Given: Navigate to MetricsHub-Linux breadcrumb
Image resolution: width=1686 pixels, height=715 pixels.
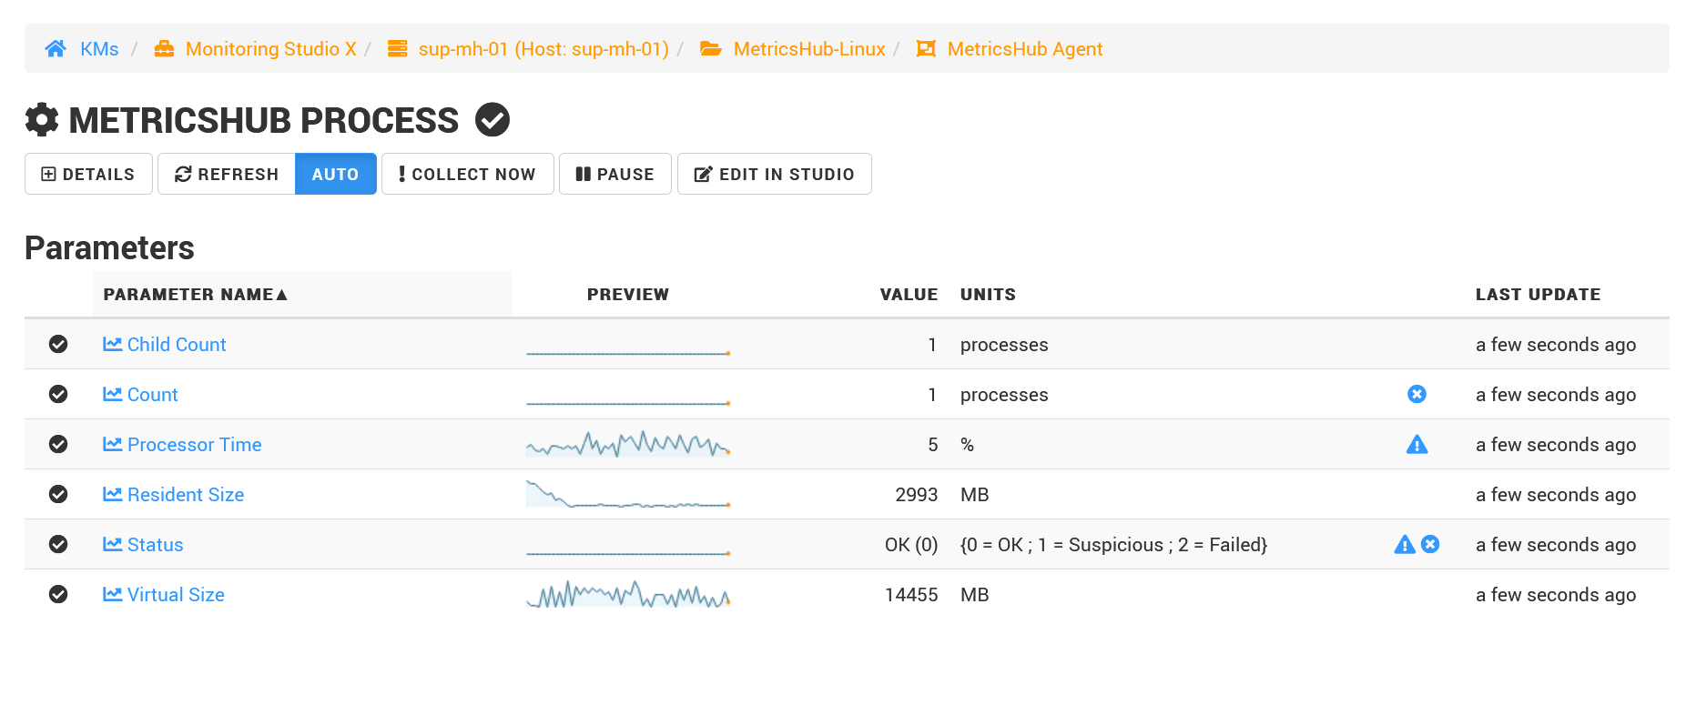Looking at the screenshot, I should point(809,48).
